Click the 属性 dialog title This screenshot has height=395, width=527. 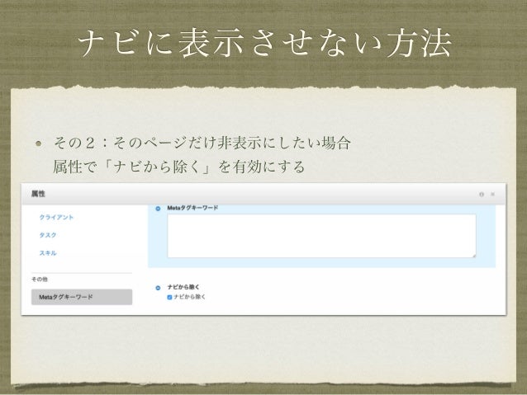(38, 194)
